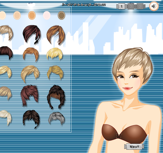Click the model's brown bandeau top
The height and width of the screenshot is (153, 163).
[124, 134]
